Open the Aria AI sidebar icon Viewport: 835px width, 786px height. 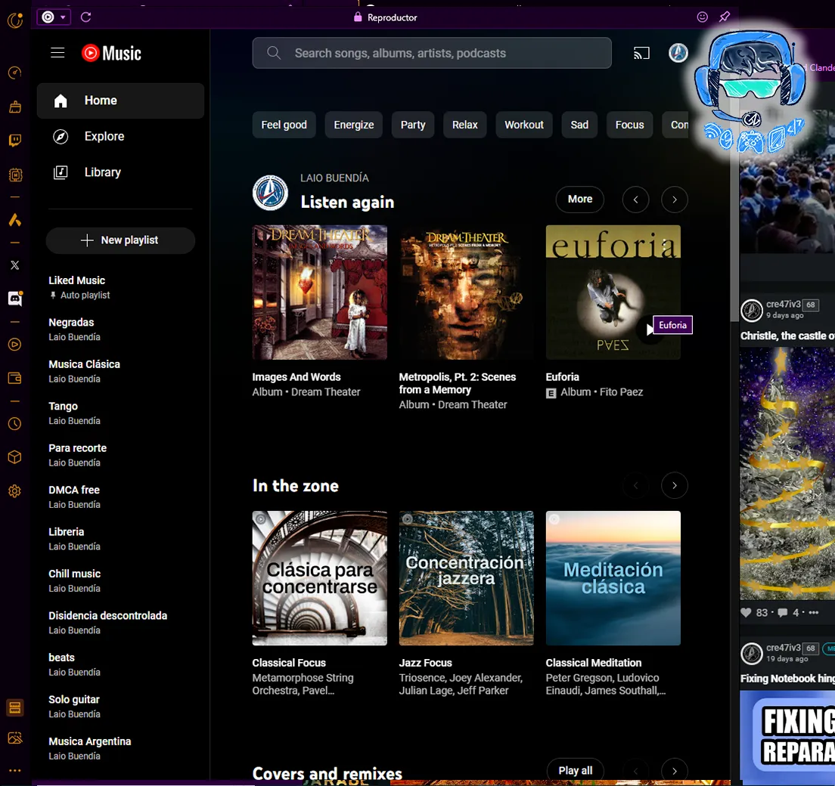(x=15, y=220)
